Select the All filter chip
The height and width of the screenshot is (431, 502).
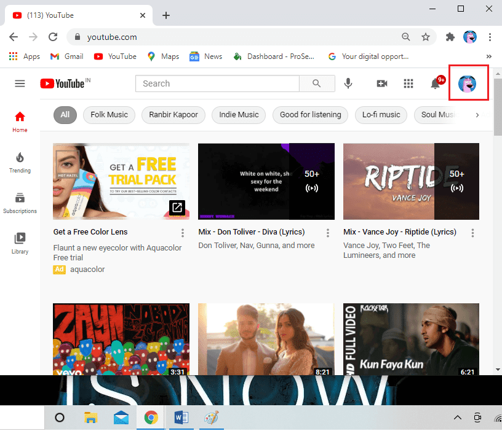click(65, 115)
